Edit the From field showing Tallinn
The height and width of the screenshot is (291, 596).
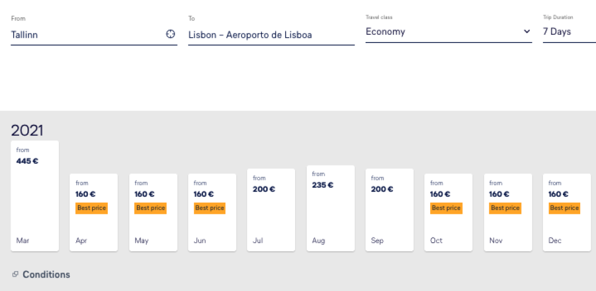point(87,35)
